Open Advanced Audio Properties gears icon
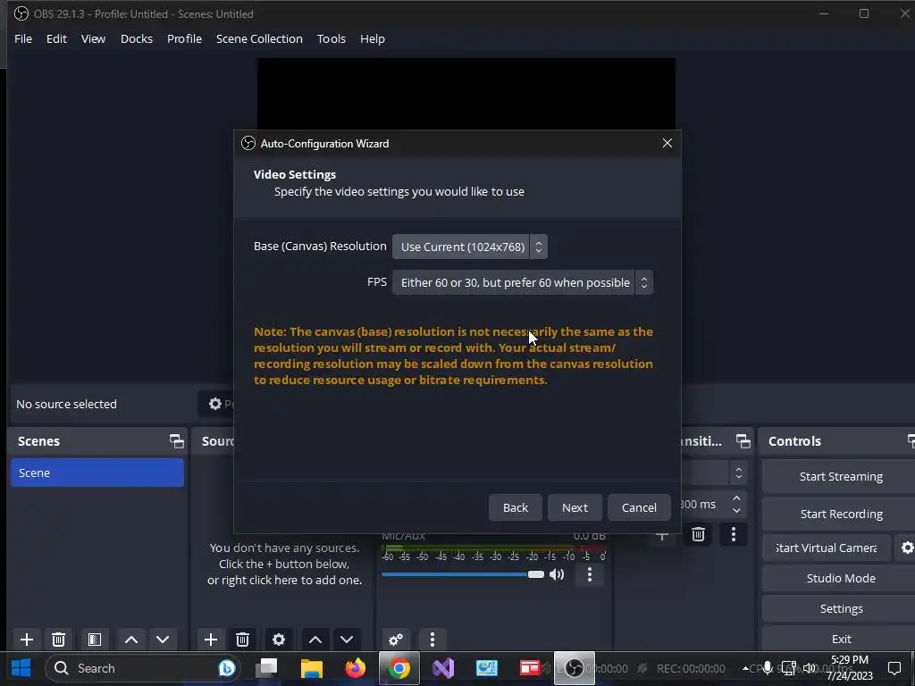The height and width of the screenshot is (686, 915). coord(396,640)
